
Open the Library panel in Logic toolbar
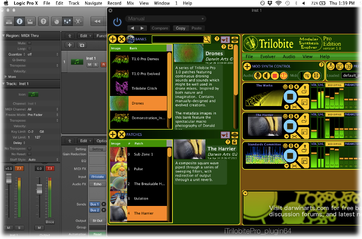tap(9, 21)
